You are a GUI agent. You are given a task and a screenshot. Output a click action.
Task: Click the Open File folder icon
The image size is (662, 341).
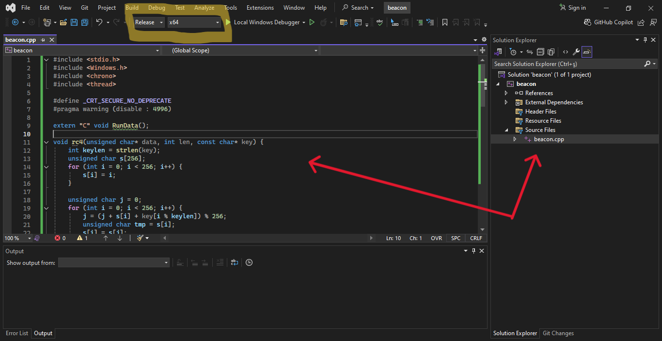[63, 22]
